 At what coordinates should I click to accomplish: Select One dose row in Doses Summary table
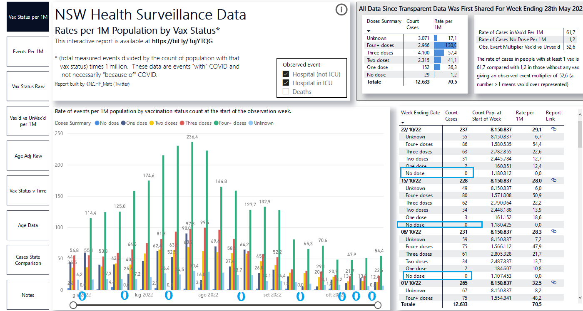coord(412,67)
